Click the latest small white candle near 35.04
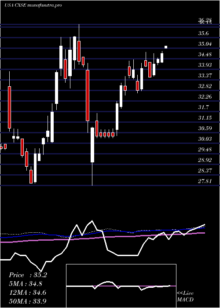This screenshot has width=220, height=308. pyautogui.click(x=166, y=47)
